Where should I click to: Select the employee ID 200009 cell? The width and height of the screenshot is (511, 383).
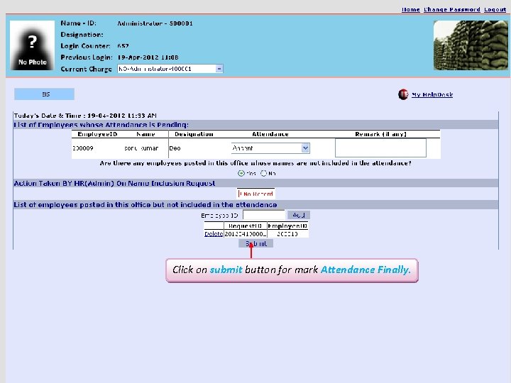83,148
